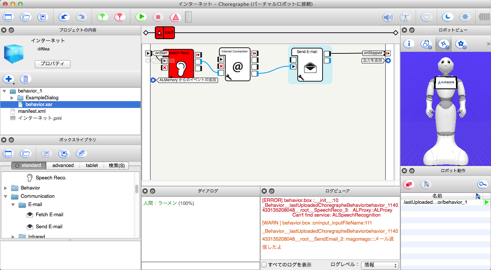The image size is (491, 270).
Task: Select the Internet Connection box
Action: [x=237, y=64]
